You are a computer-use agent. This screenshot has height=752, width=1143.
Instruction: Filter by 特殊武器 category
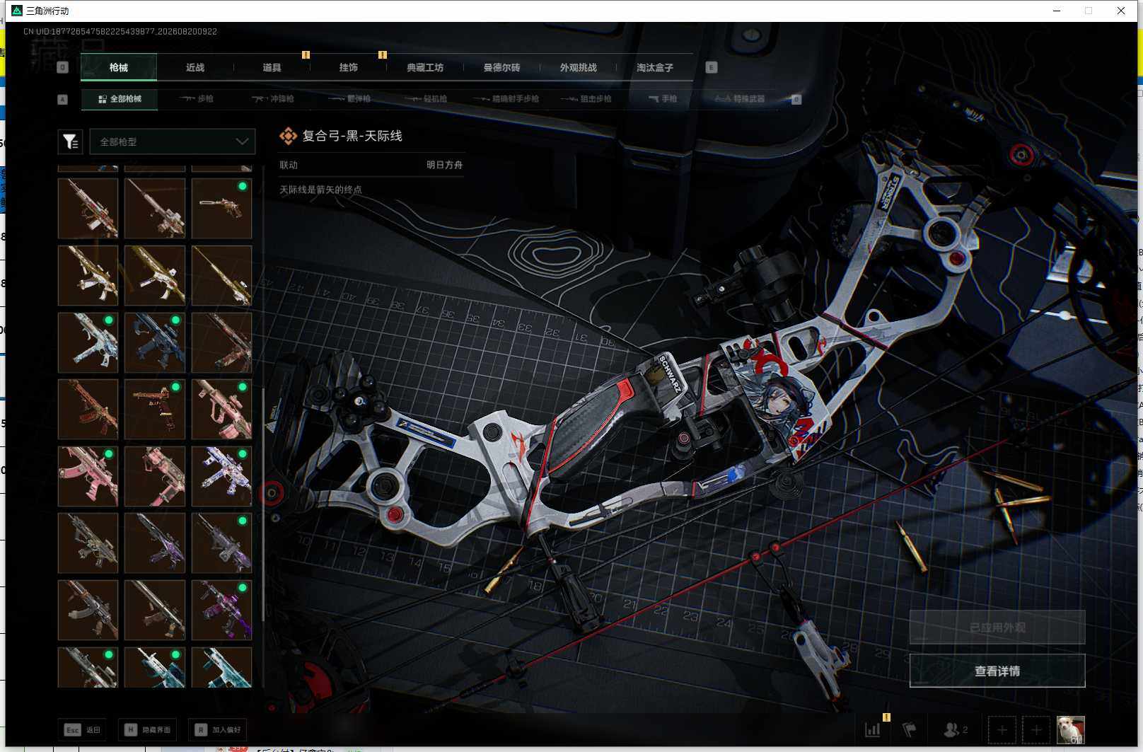[740, 99]
